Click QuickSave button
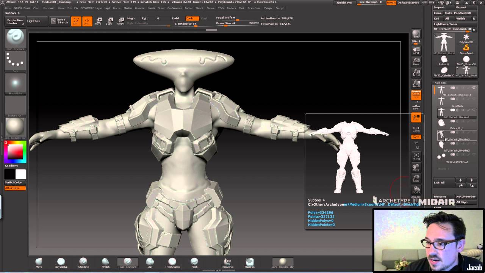Screen dimensions: 485x273 (344, 3)
